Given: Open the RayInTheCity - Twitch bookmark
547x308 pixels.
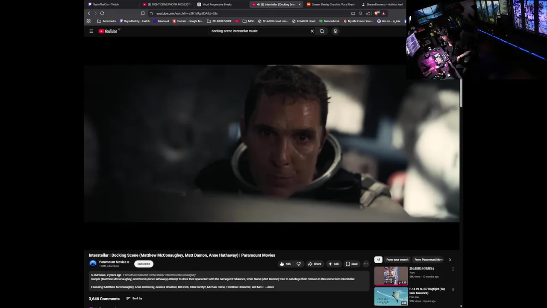Looking at the screenshot, I should point(135,21).
